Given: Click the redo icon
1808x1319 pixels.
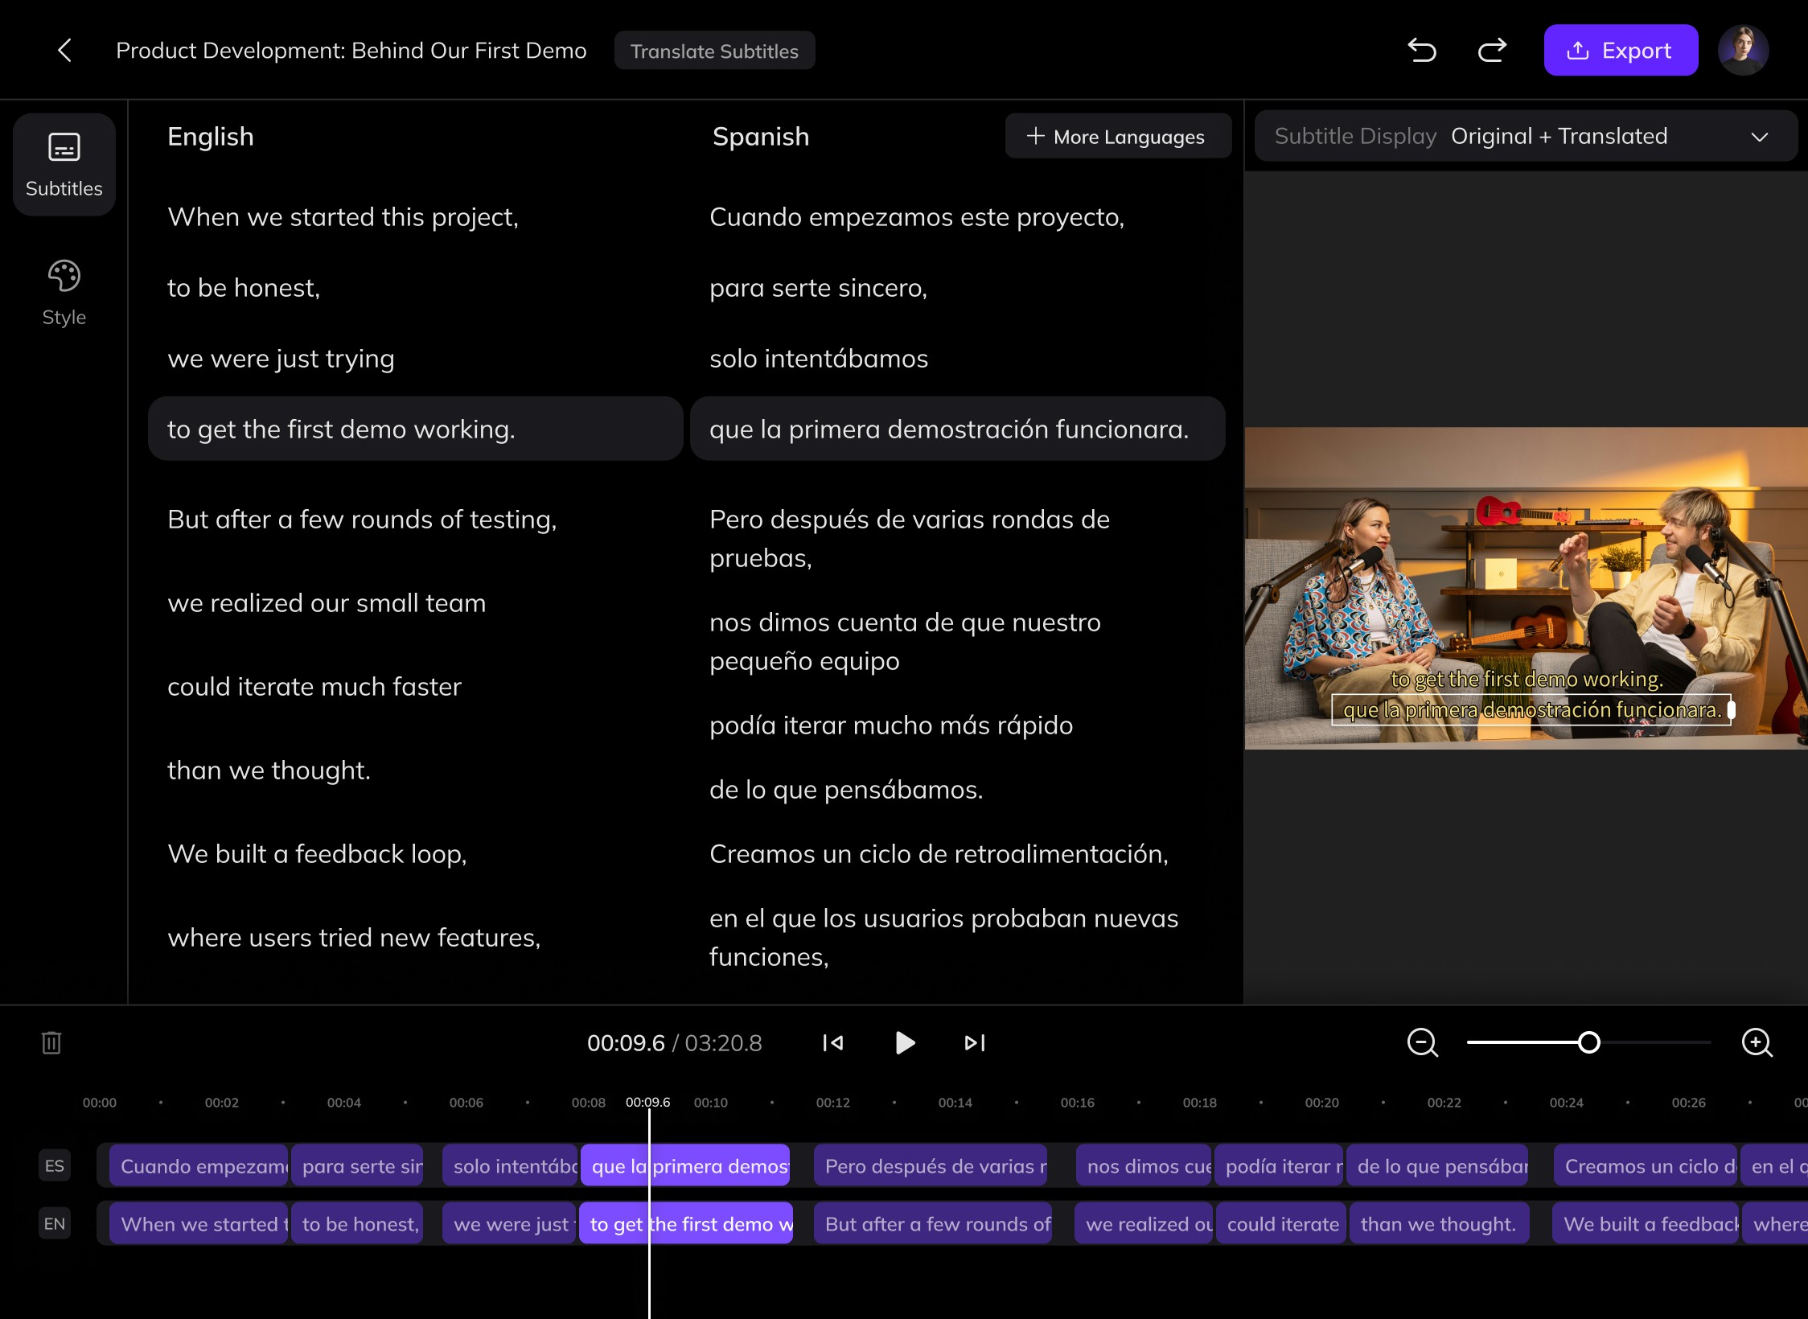Looking at the screenshot, I should pos(1492,51).
